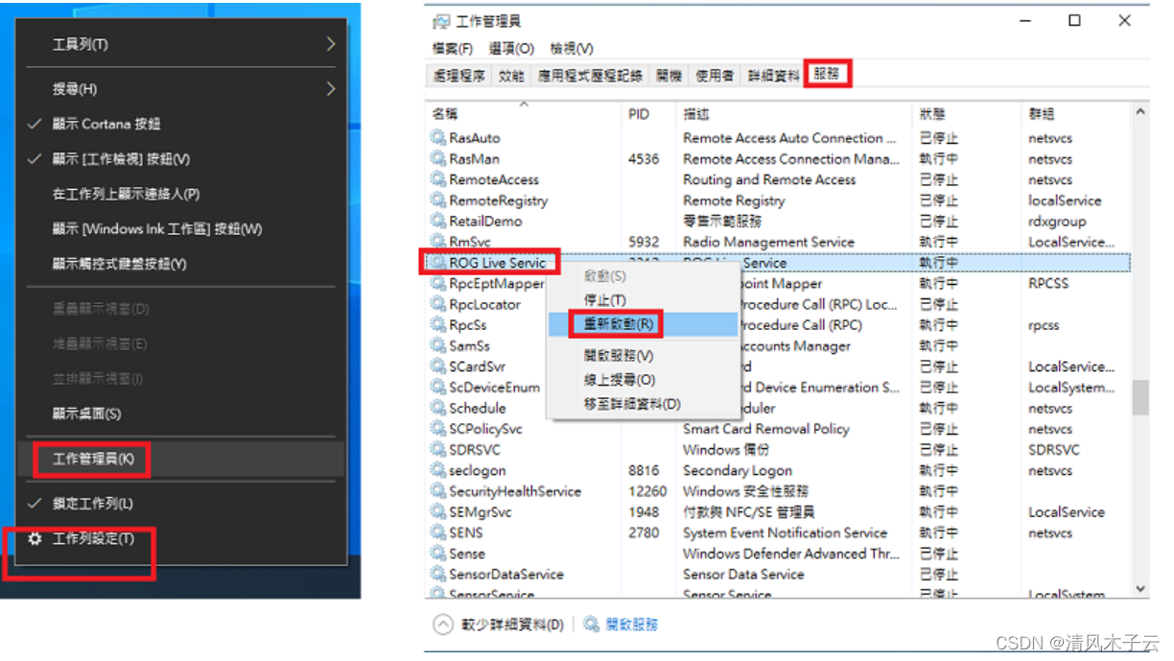This screenshot has width=1174, height=661.
Task: Choose Go to details (D) in context menu
Action: click(632, 404)
